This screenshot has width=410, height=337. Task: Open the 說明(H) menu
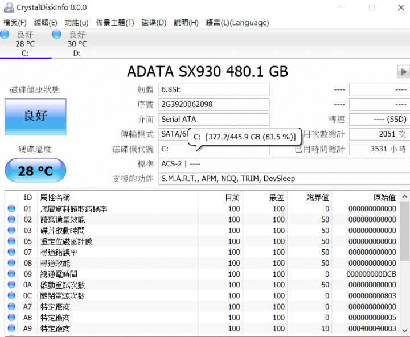(186, 23)
